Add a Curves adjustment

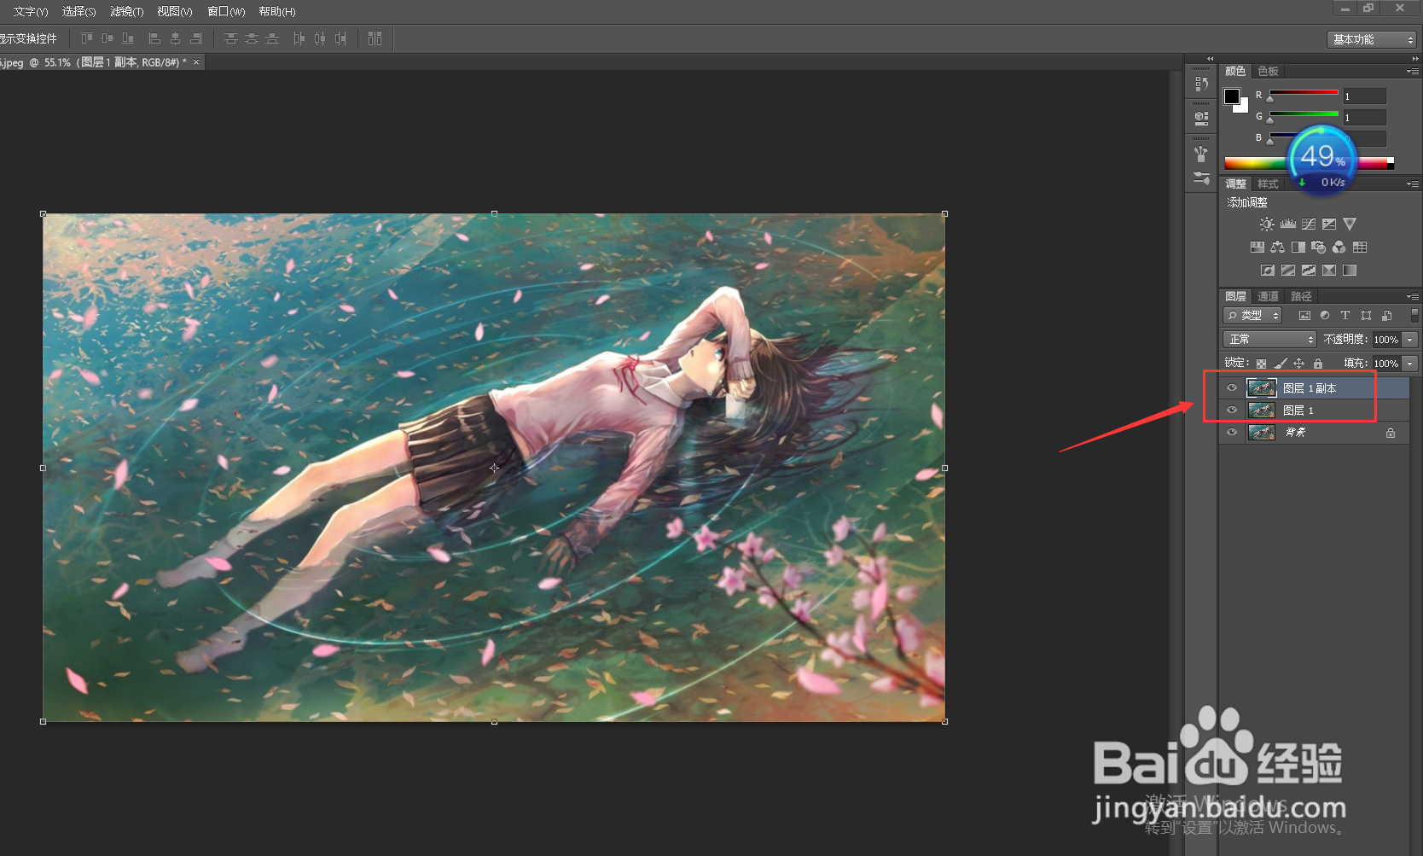point(1309,224)
